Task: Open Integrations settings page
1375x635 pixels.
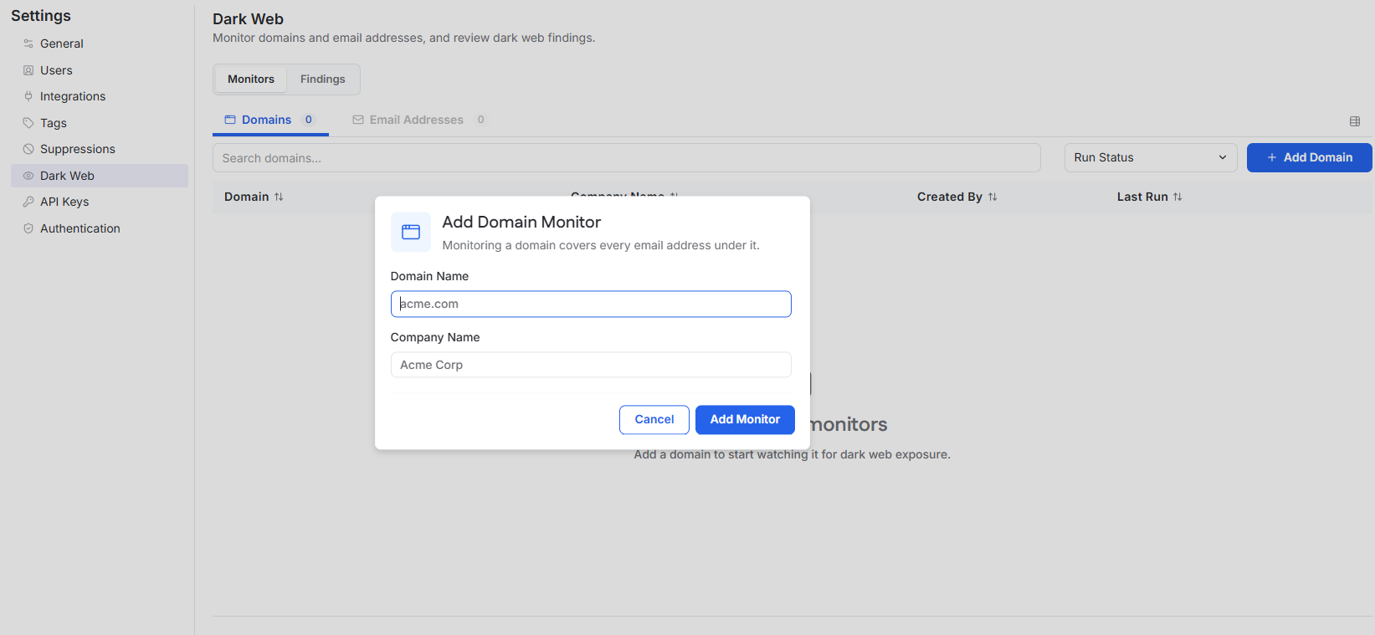Action: 100,96
